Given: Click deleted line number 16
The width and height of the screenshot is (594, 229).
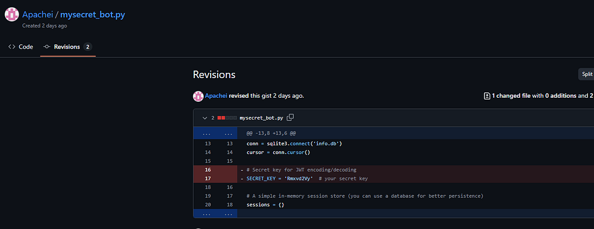Looking at the screenshot, I should pyautogui.click(x=207, y=169).
